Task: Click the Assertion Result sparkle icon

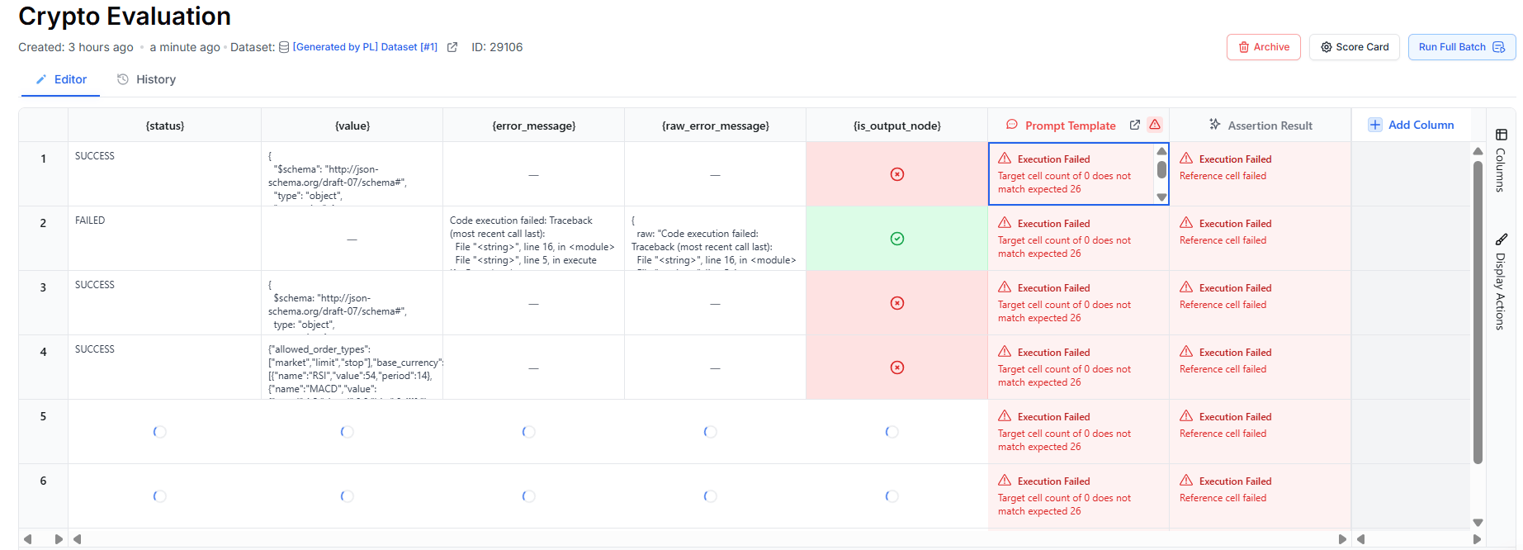Action: click(x=1214, y=125)
